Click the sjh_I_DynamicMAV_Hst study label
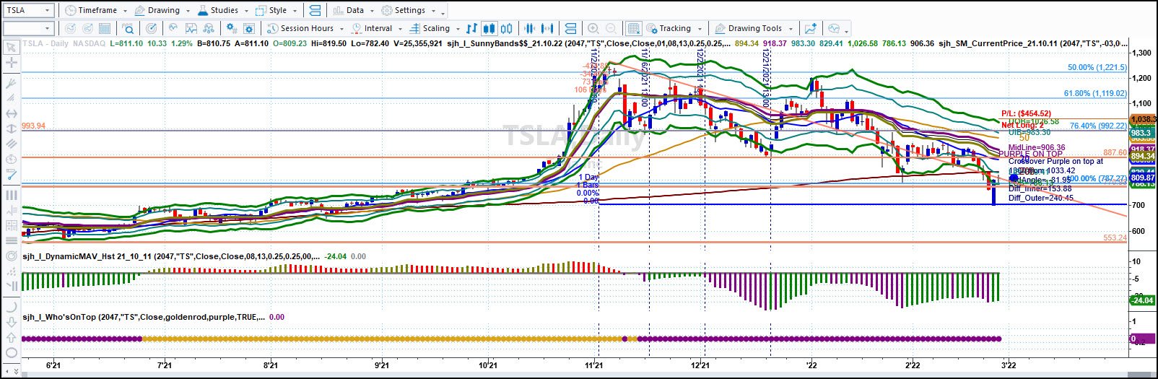This screenshot has width=1158, height=379. tap(172, 256)
